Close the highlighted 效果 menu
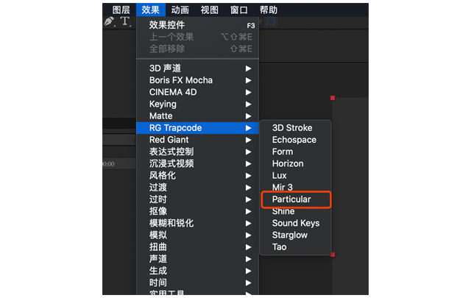This screenshot has width=471, height=298. click(x=150, y=10)
